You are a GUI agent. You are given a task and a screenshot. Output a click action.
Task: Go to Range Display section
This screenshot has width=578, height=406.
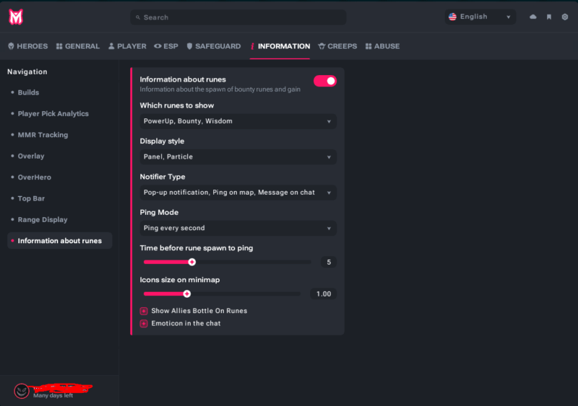(x=43, y=220)
